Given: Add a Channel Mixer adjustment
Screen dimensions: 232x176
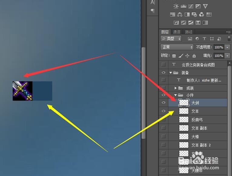Looking at the screenshot, I should pos(201,14).
